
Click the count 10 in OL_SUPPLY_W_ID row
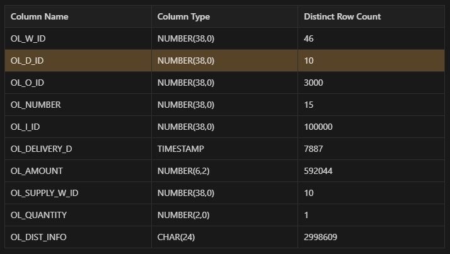[309, 193]
